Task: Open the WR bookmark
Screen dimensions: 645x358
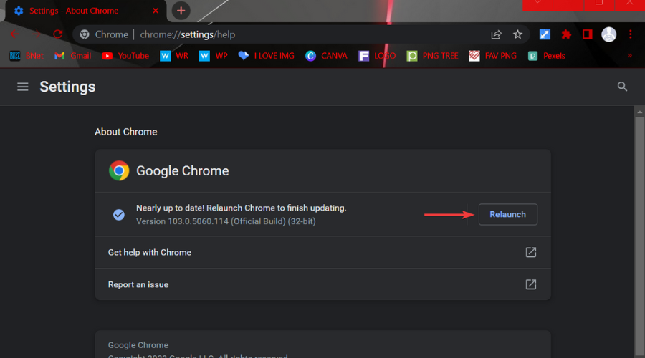Action: tap(174, 56)
